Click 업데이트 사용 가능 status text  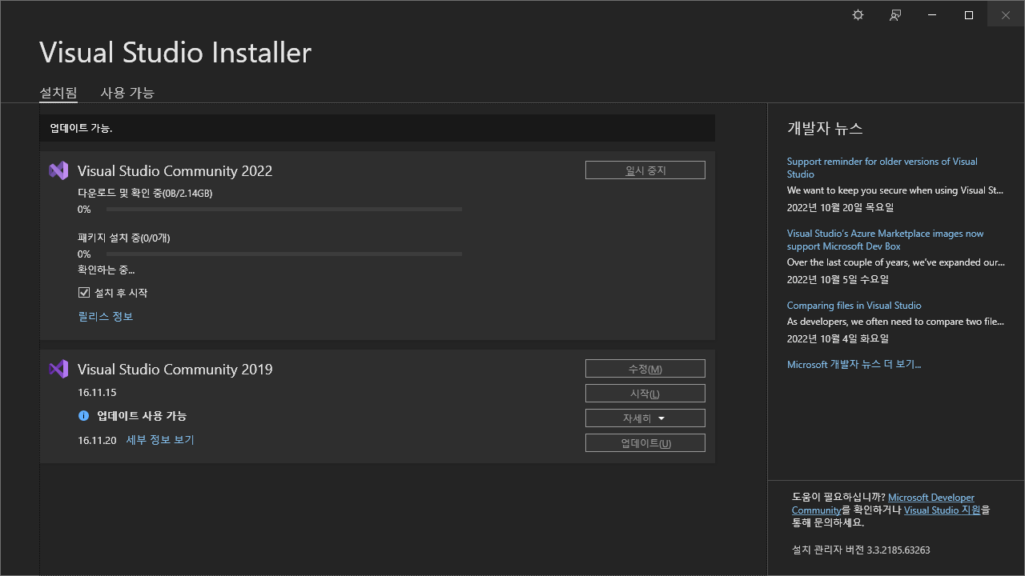coord(142,416)
